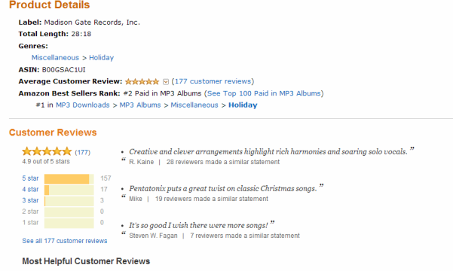See all 177 customer reviews
453x271 pixels.
(x=65, y=241)
